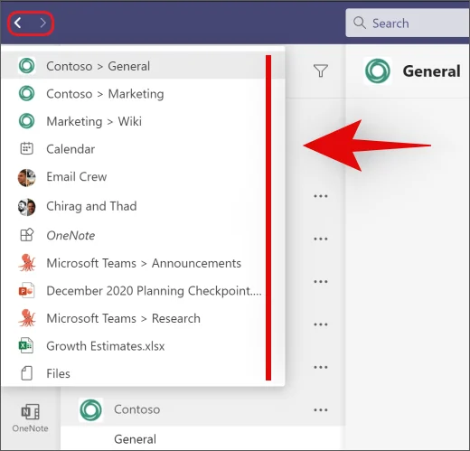Go back with the left arrow
This screenshot has width=470, height=451.
coord(18,23)
